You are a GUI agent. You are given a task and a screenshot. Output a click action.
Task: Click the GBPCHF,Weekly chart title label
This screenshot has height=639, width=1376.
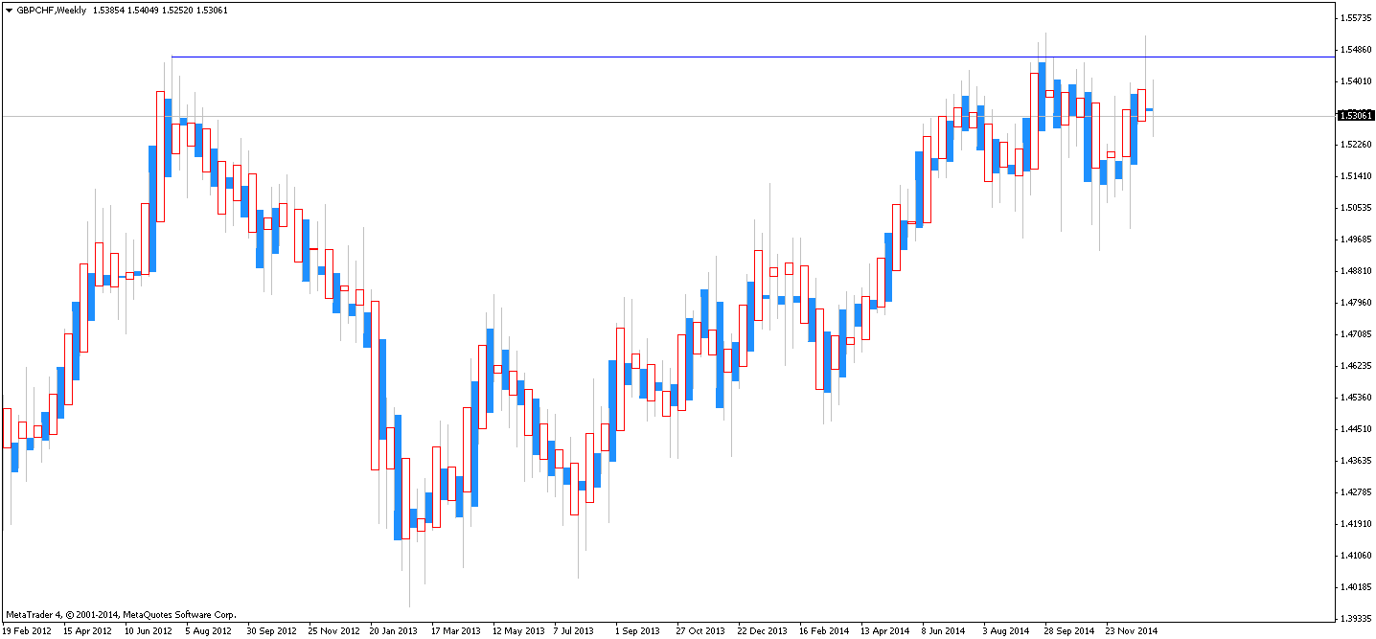click(x=51, y=8)
